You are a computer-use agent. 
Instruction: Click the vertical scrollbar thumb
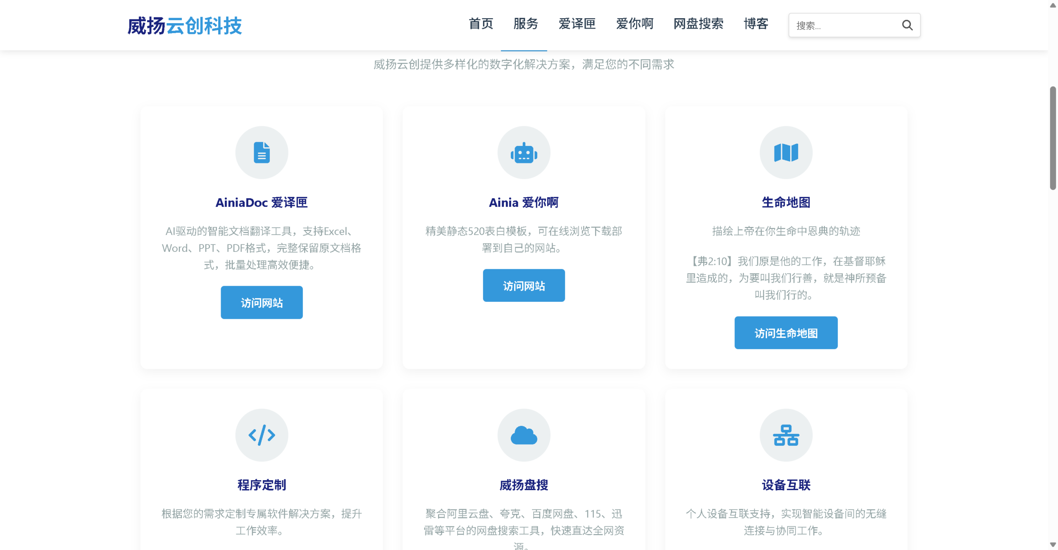click(x=1053, y=138)
